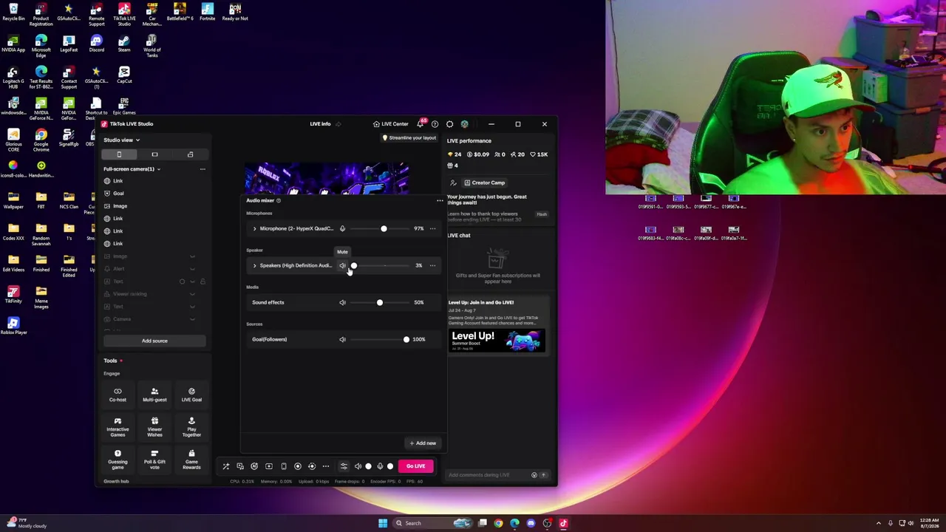Click the record circle icon in toolbar
Screen dimensions: 946x532
(298, 466)
